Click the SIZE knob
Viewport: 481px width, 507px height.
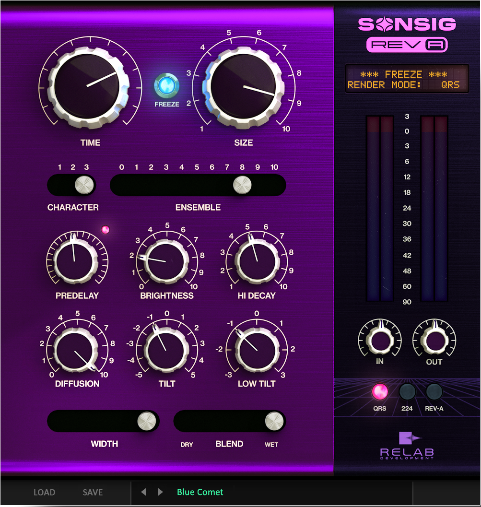pos(243,86)
